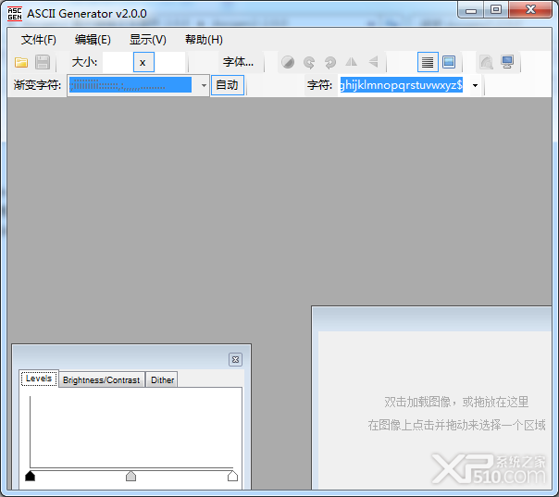The height and width of the screenshot is (497, 559).
Task: Click the 字符 characters text field
Action: click(x=402, y=85)
